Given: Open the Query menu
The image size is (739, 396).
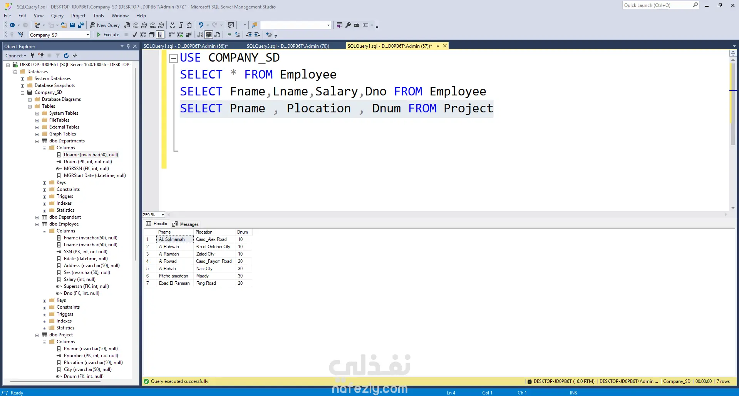Looking at the screenshot, I should tap(57, 16).
